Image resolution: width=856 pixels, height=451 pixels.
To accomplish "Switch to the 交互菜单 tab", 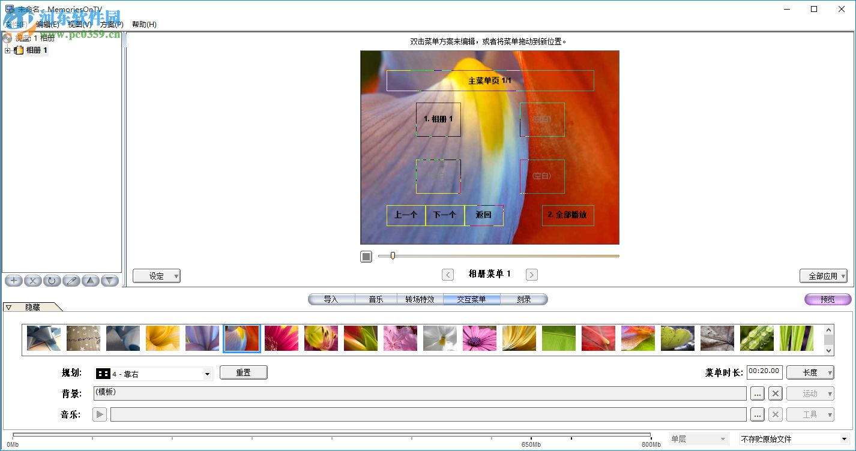I will (x=472, y=299).
